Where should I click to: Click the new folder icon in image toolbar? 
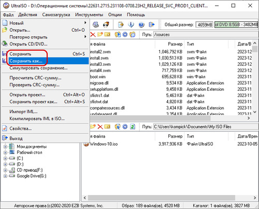100,35
